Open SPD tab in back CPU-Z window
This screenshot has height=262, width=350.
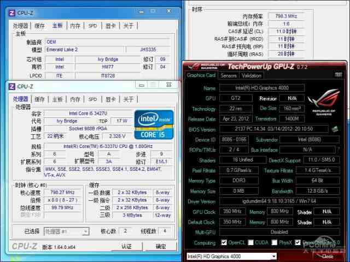click(x=92, y=26)
